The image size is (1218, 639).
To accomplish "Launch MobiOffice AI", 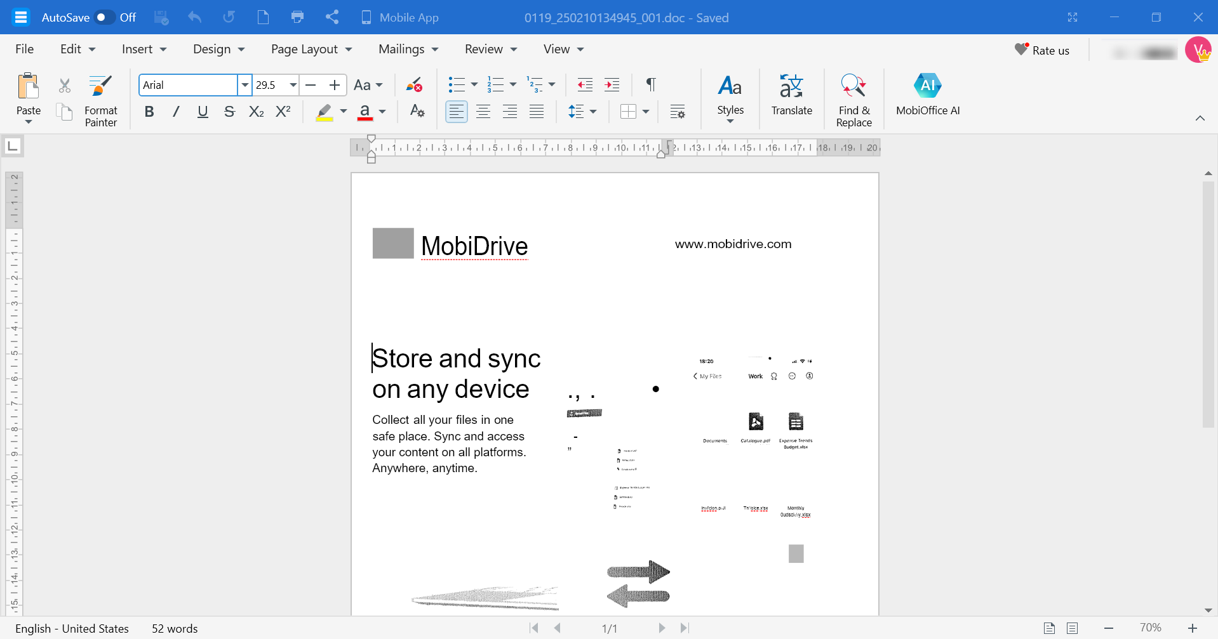I will [x=927, y=95].
